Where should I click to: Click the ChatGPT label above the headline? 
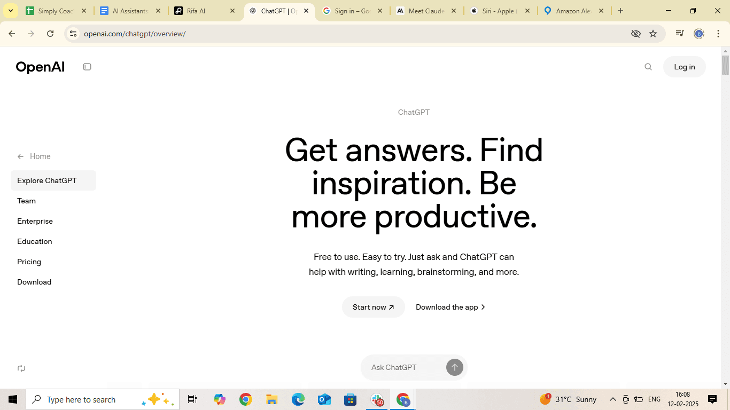[414, 112]
